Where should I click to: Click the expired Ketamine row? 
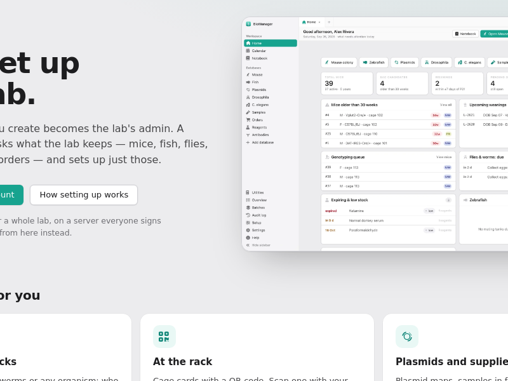[388, 211]
